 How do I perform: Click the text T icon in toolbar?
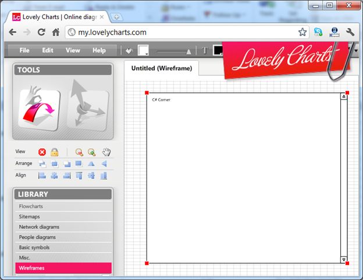[x=205, y=51]
